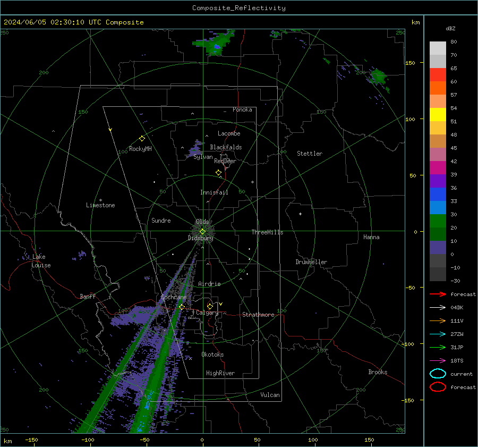This screenshot has width=478, height=447.
Task: Click the blue storm core at top center
Action: (x=217, y=47)
